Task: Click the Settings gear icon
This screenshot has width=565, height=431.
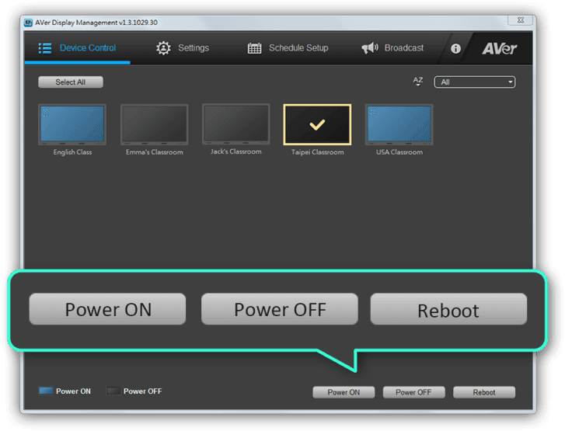Action: pos(163,48)
